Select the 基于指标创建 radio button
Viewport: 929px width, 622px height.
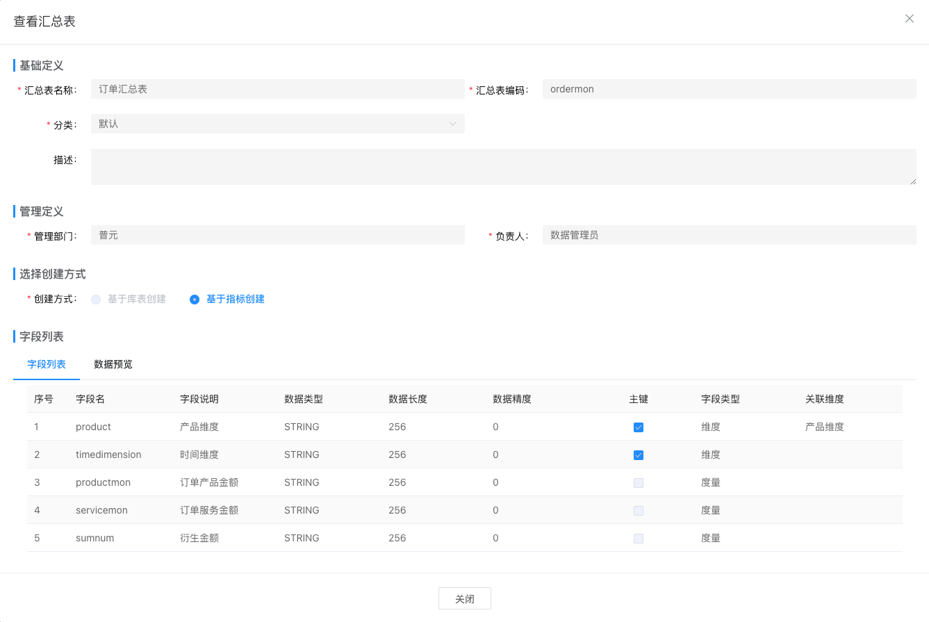(195, 300)
